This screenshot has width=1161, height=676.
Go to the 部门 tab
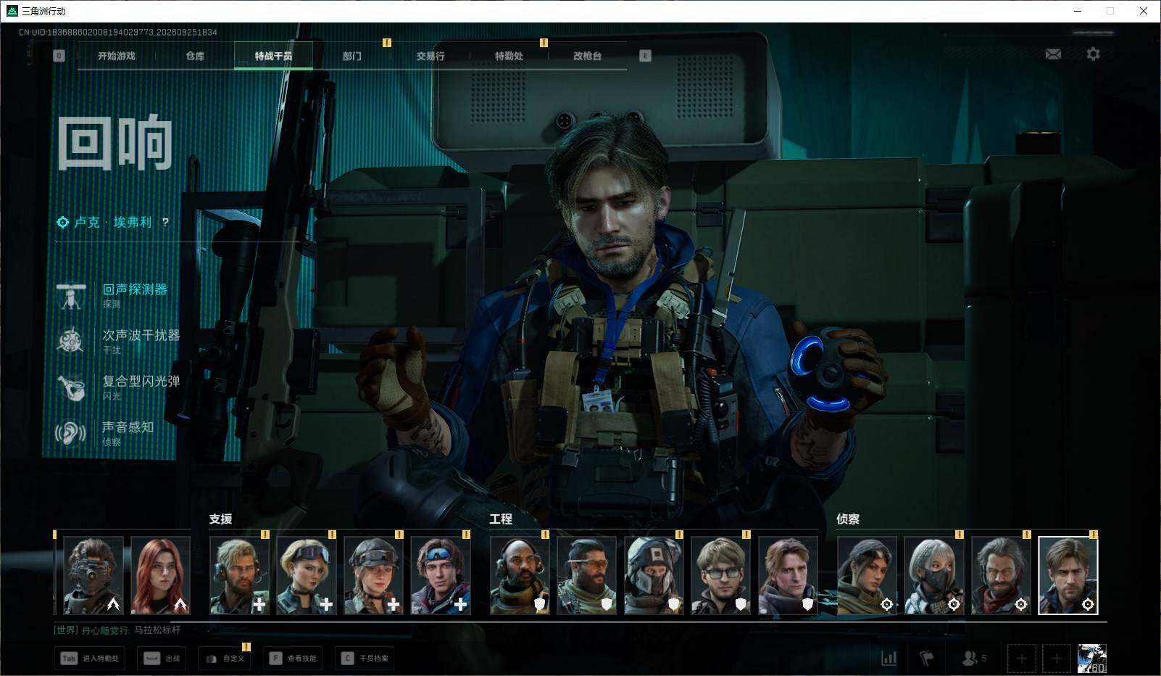[x=352, y=56]
